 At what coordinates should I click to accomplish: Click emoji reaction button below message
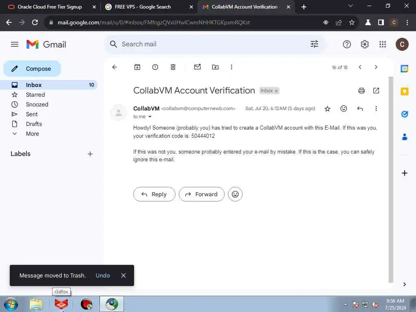[235, 194]
